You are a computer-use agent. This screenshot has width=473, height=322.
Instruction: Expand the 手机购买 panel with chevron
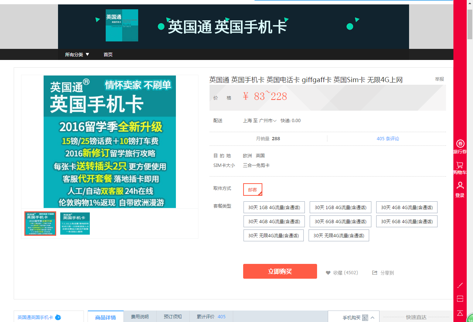(x=372, y=318)
